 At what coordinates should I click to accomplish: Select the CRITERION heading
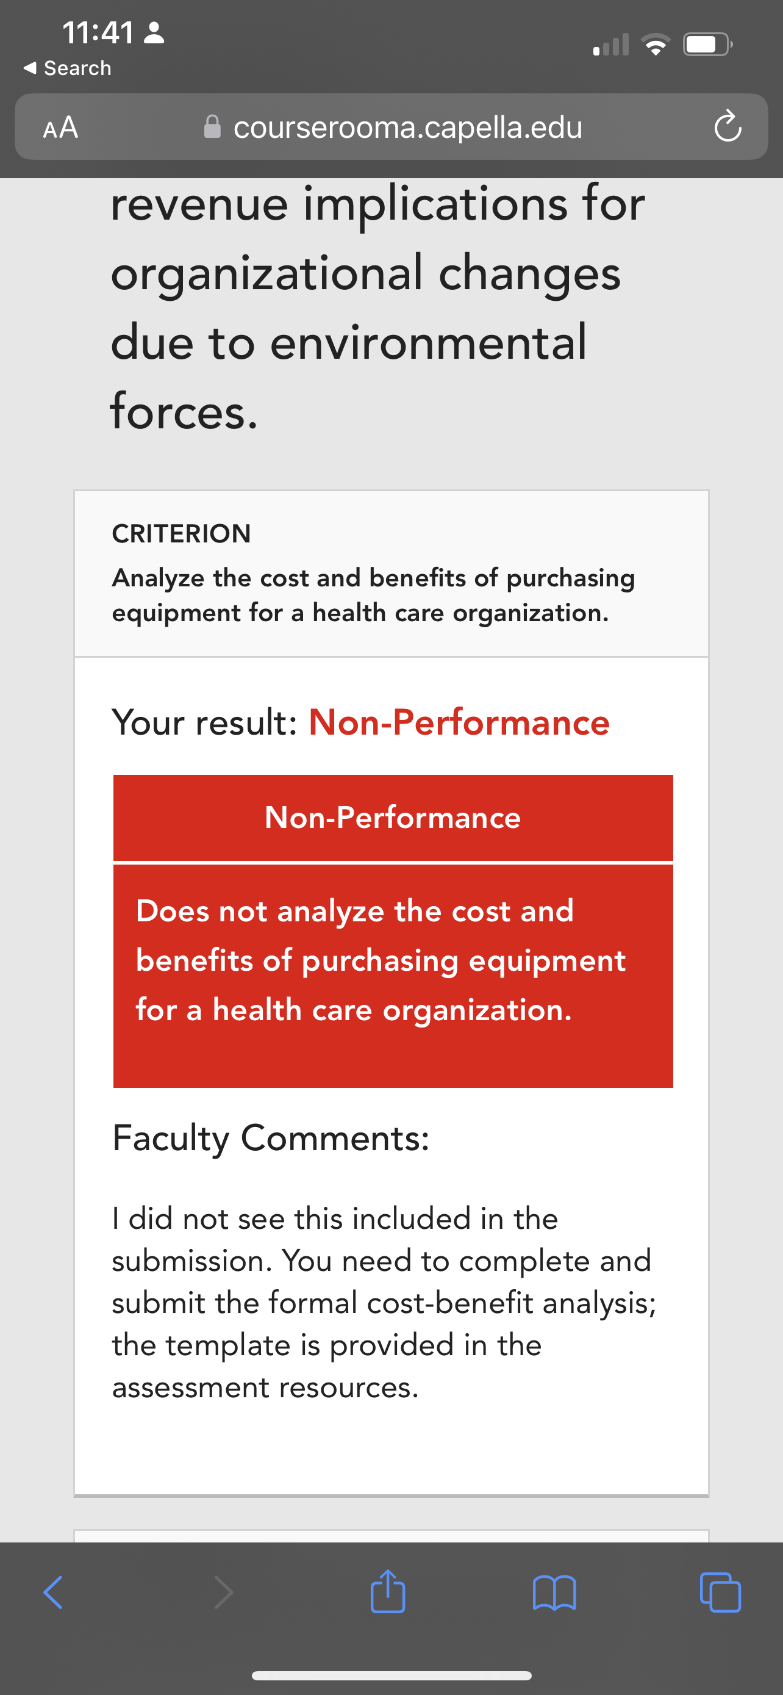[x=182, y=534]
